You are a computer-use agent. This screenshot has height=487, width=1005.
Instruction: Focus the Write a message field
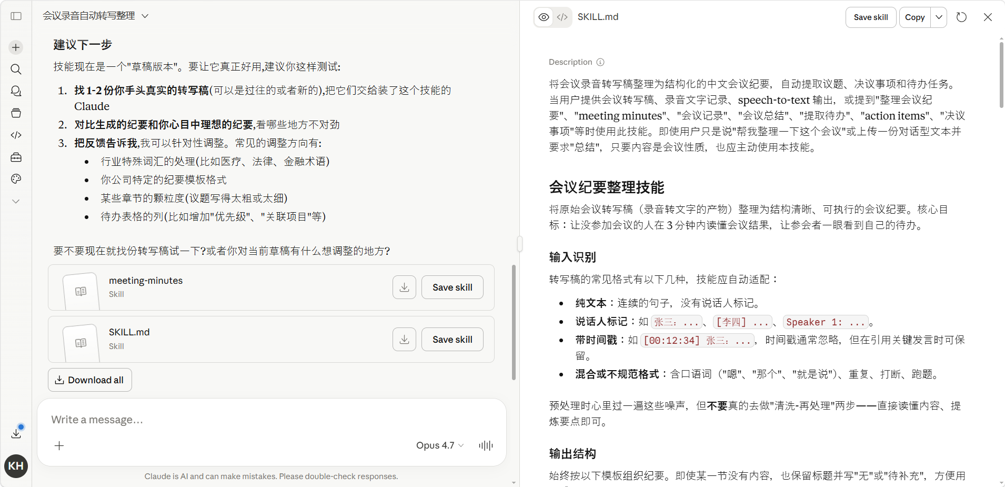click(272, 420)
